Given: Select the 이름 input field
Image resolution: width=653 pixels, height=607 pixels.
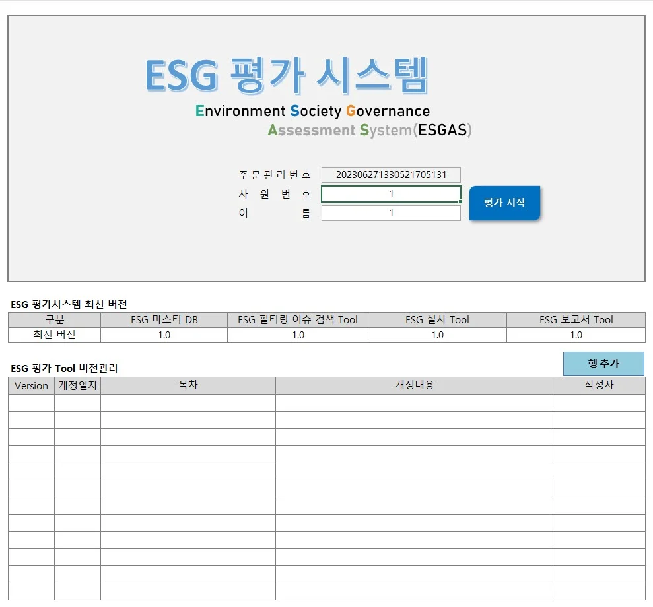Looking at the screenshot, I should 390,212.
